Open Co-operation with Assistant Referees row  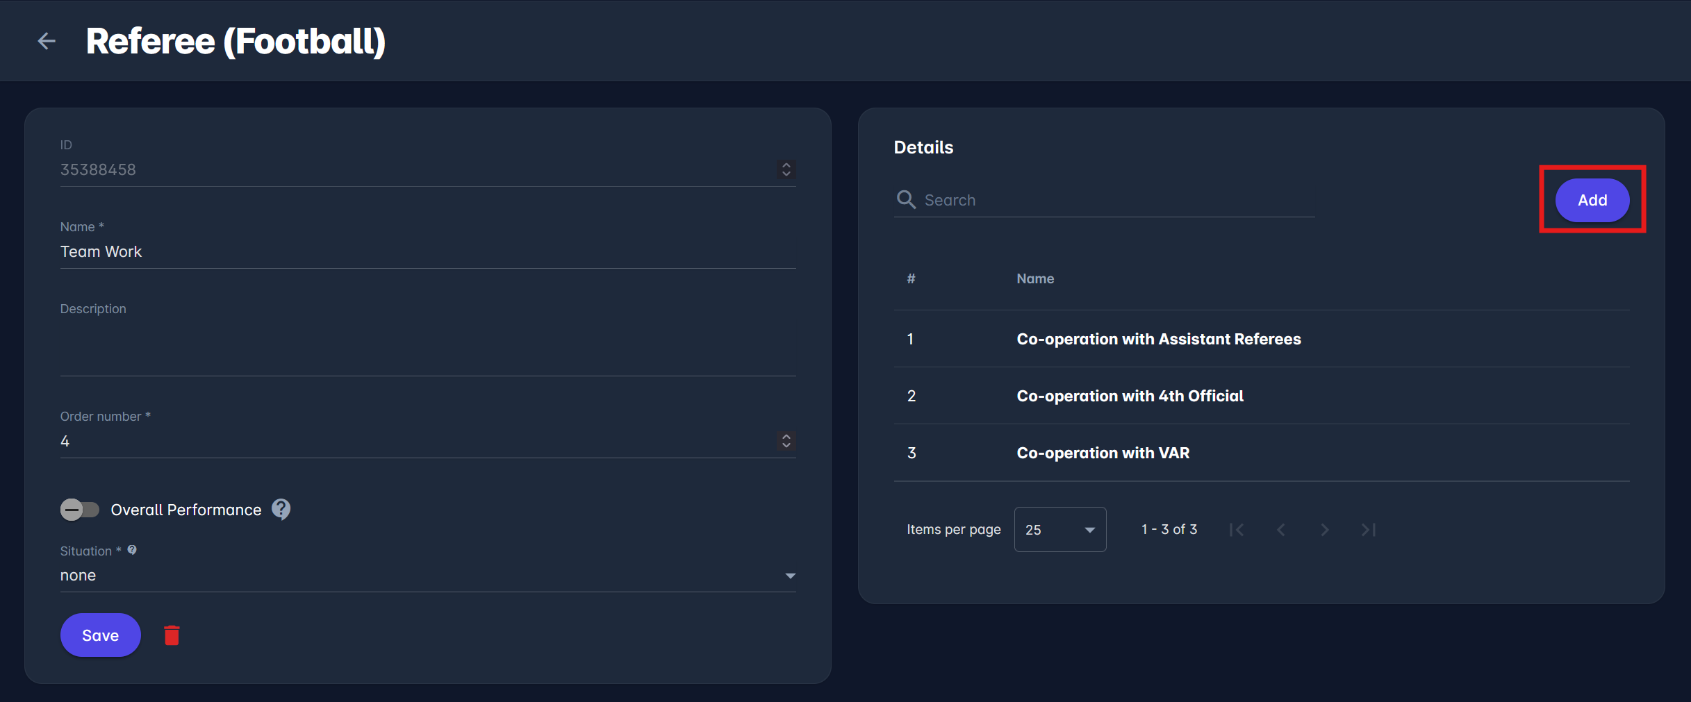tap(1158, 339)
